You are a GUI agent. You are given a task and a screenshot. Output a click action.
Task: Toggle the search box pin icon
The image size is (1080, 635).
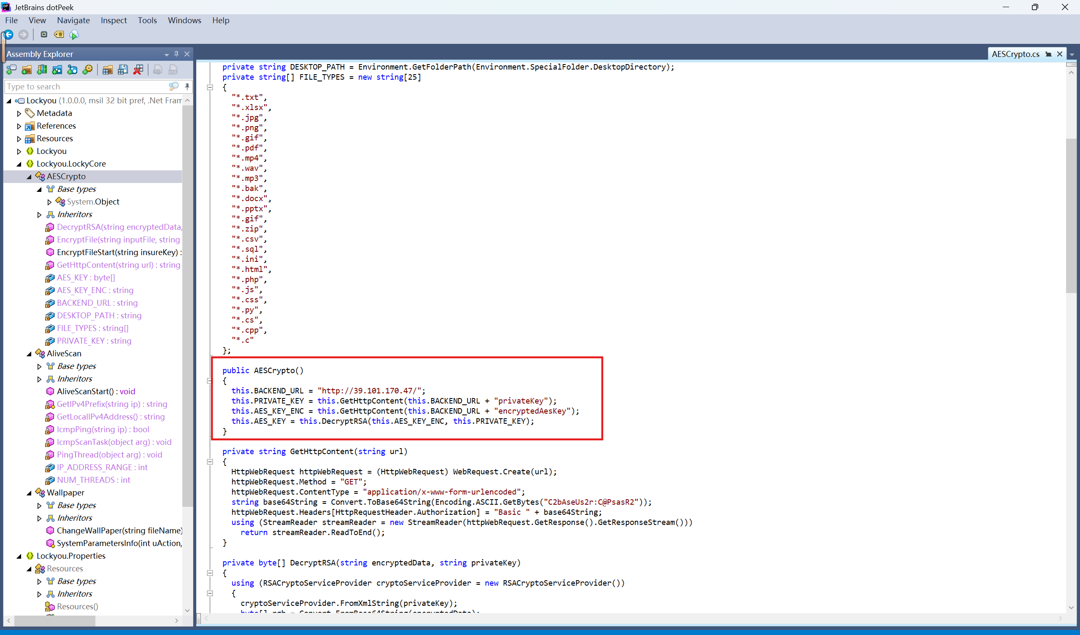point(187,86)
